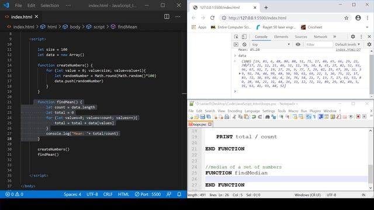
Task: Create a live expression with eye icon
Action: click(298, 44)
